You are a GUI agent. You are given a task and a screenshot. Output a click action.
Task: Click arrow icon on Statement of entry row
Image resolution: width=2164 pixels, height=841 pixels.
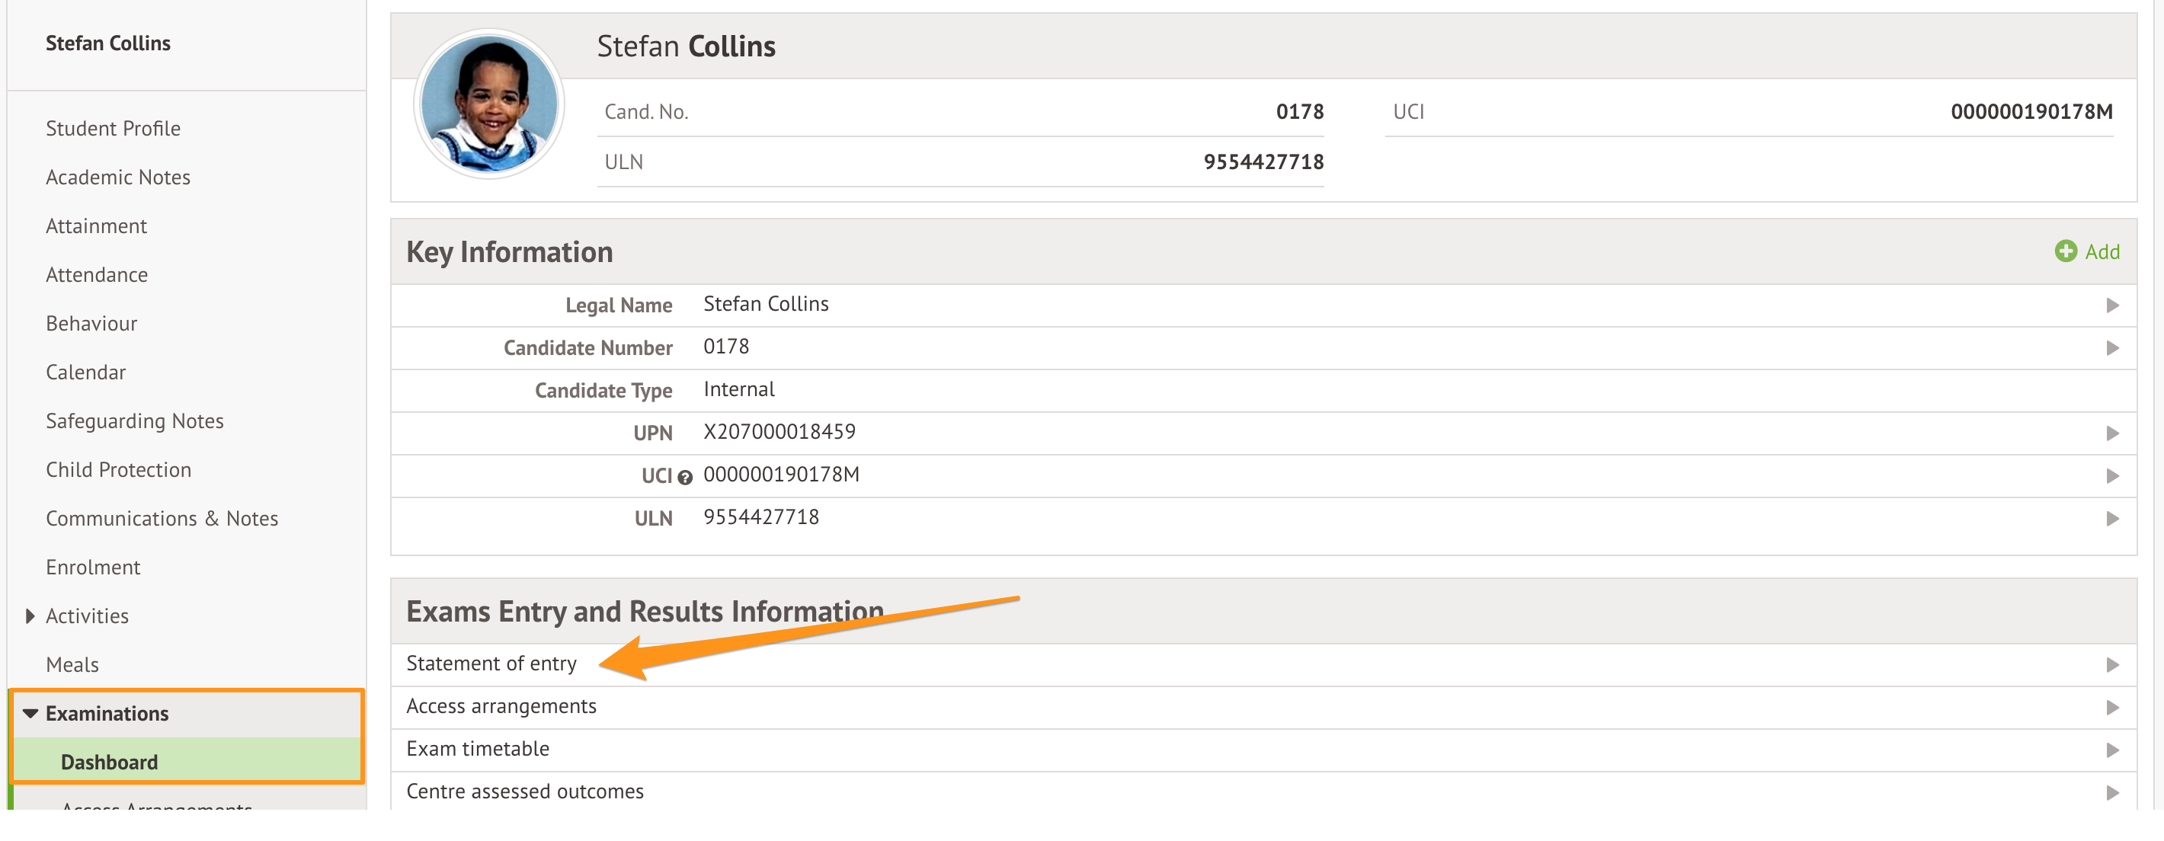pos(2112,664)
